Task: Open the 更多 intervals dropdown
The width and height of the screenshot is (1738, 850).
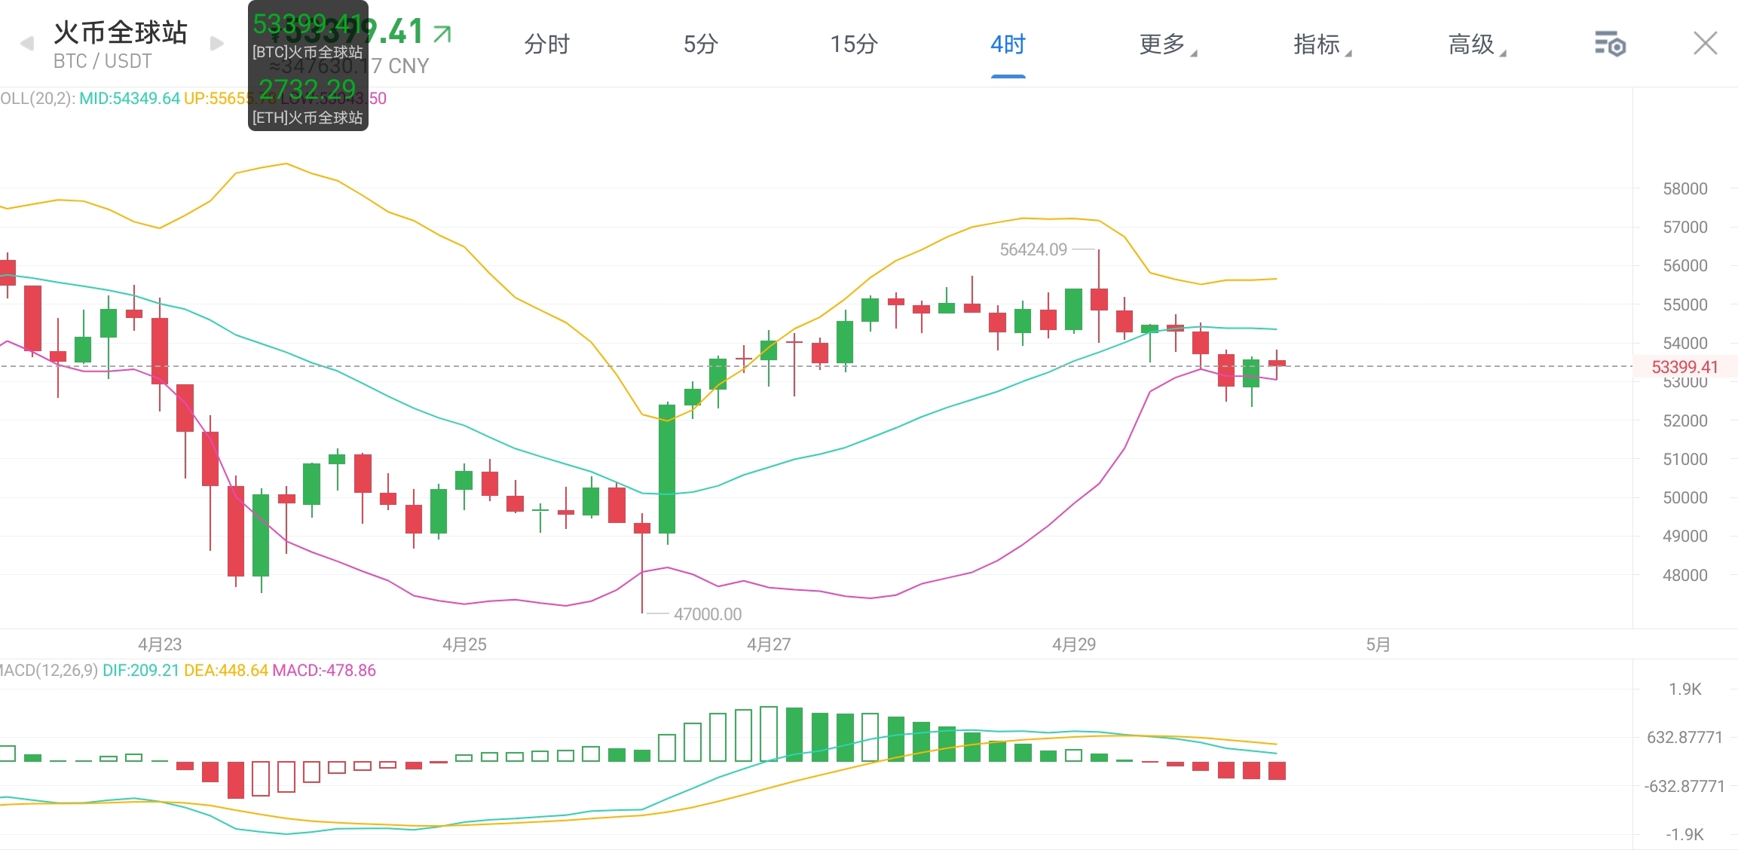Action: coord(1164,45)
